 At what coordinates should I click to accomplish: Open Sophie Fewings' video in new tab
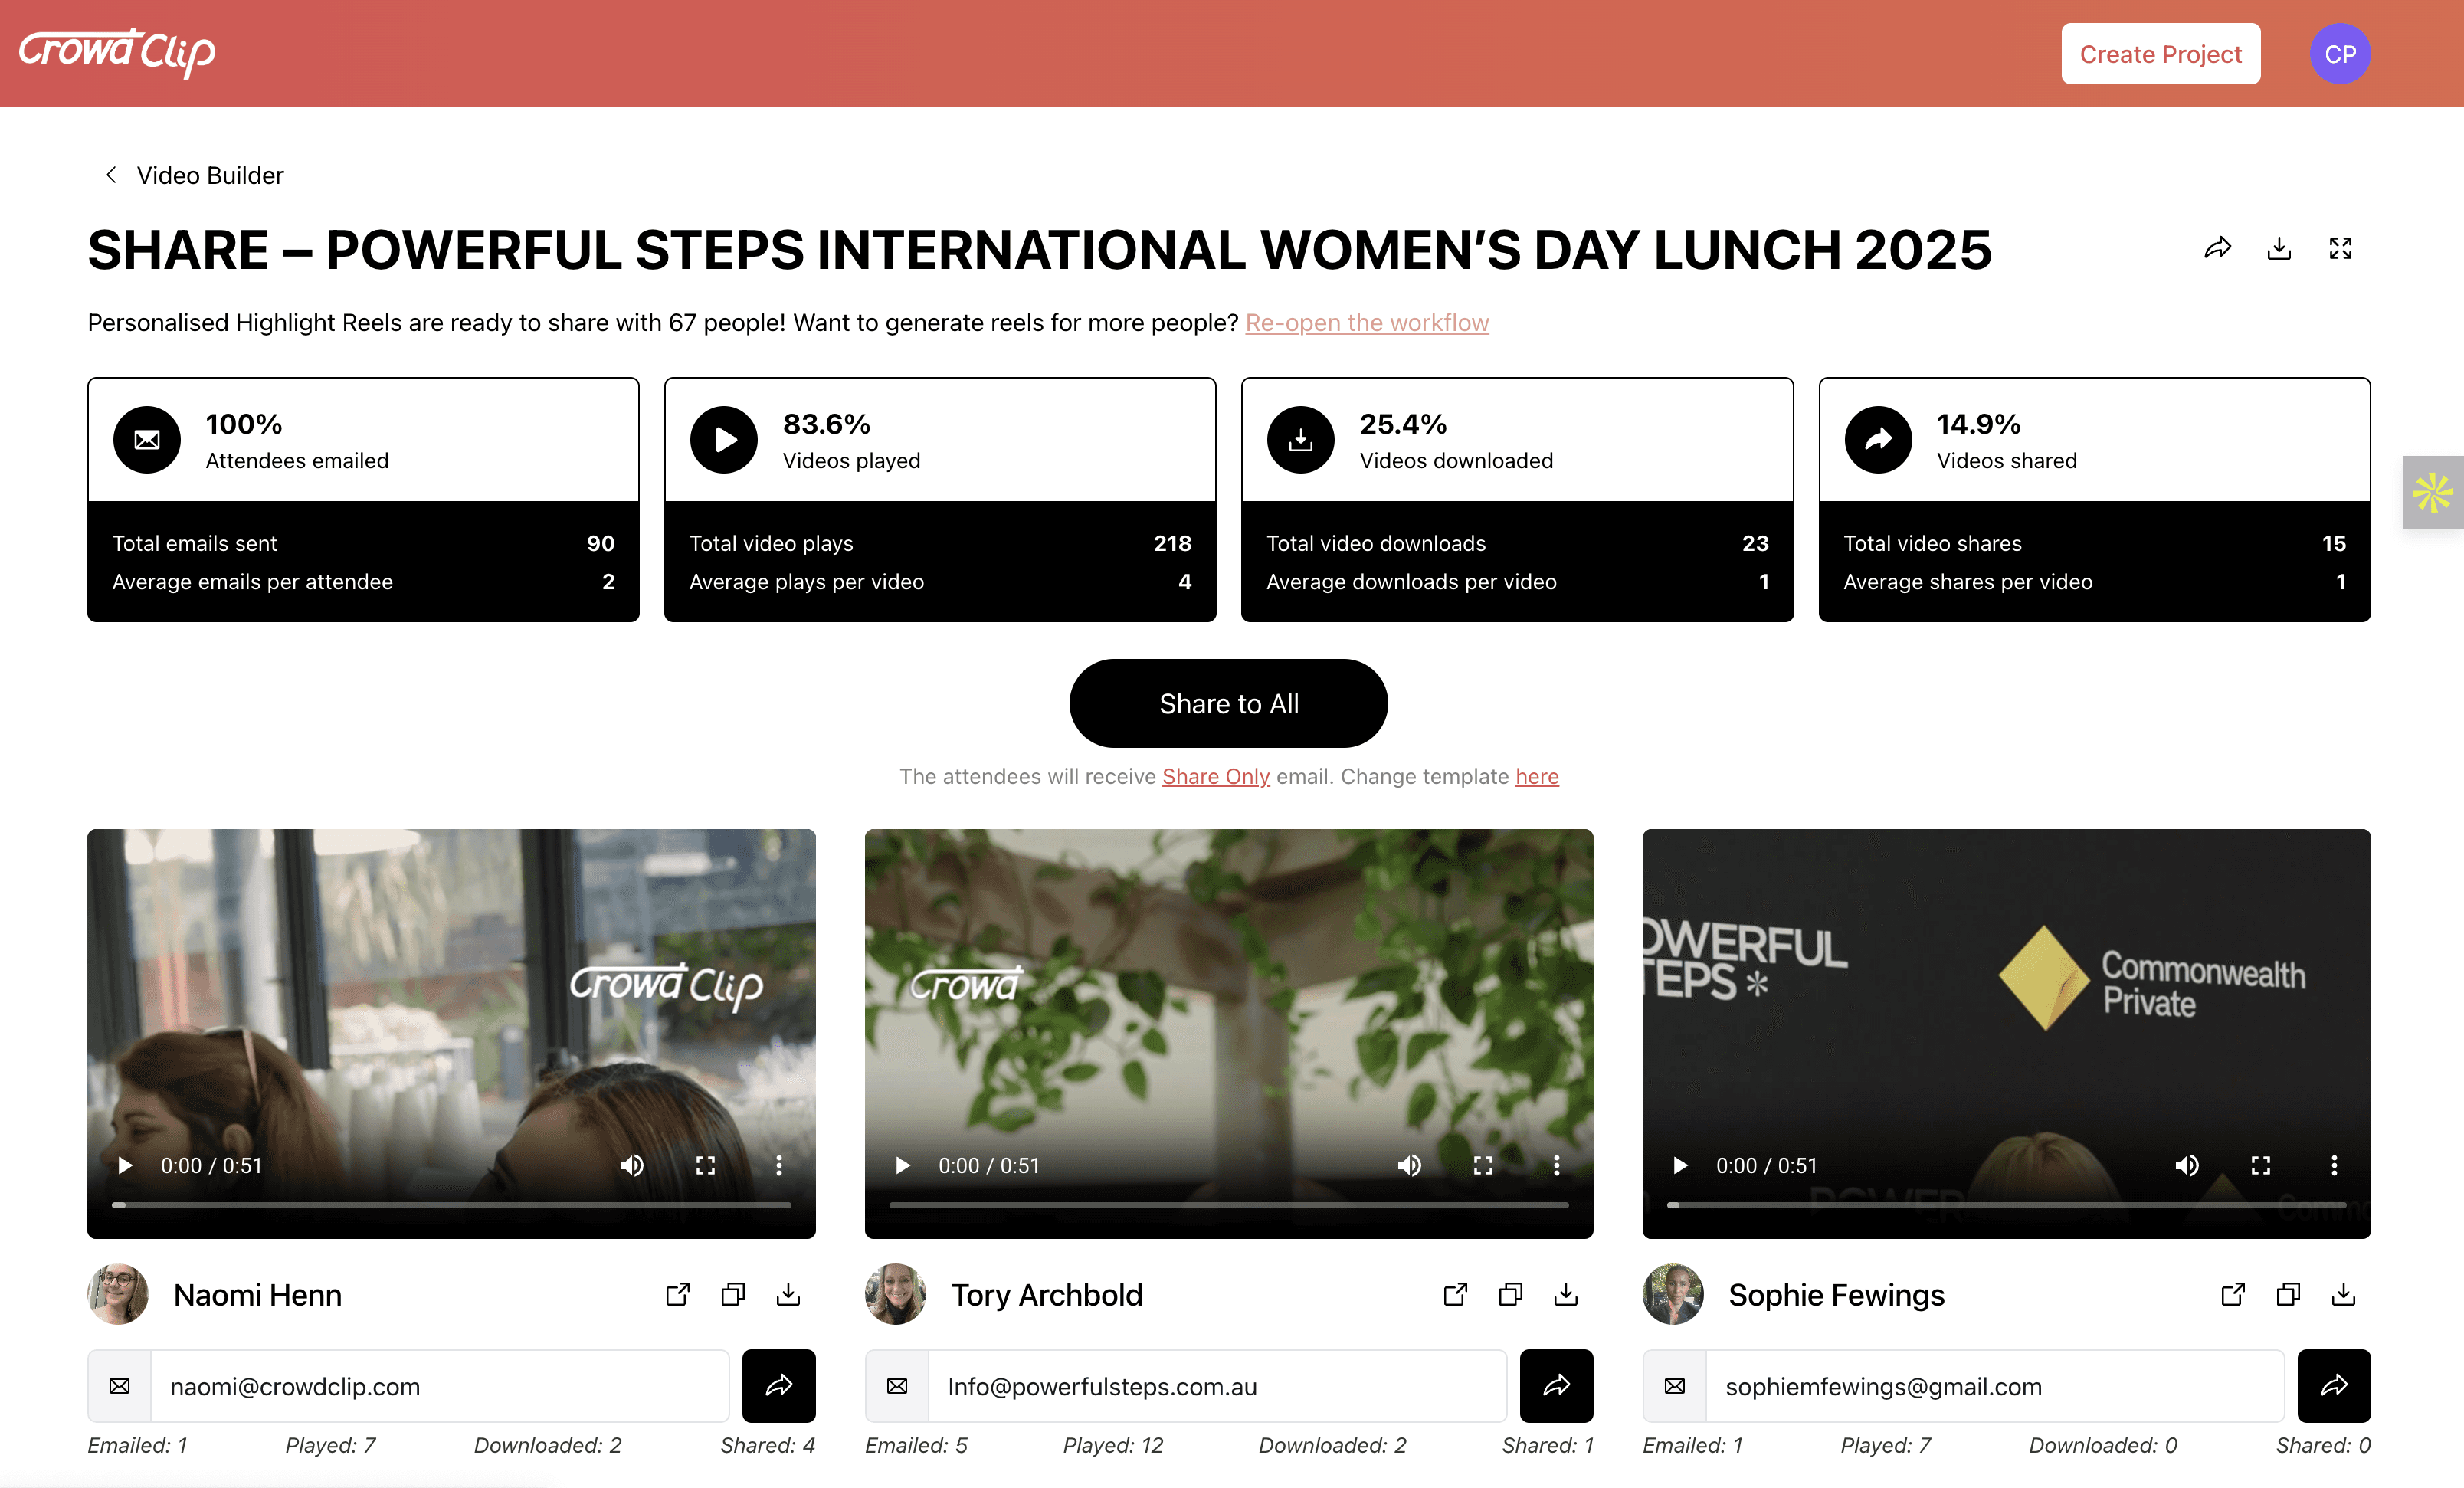coord(2233,1294)
